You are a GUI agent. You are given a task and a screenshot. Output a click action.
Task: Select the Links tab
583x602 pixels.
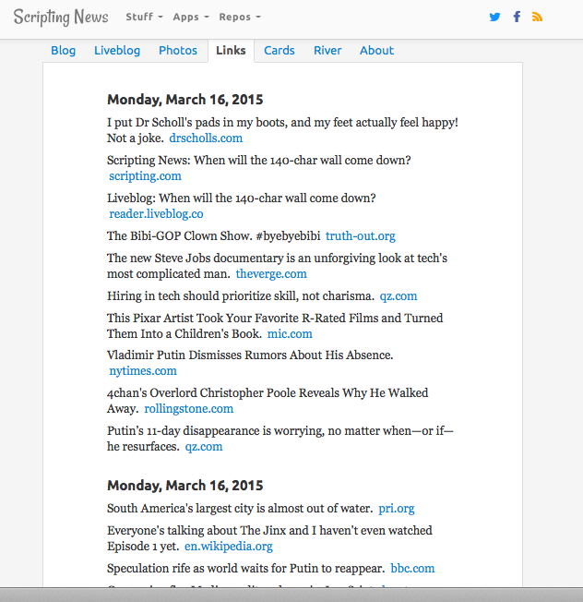tap(231, 50)
